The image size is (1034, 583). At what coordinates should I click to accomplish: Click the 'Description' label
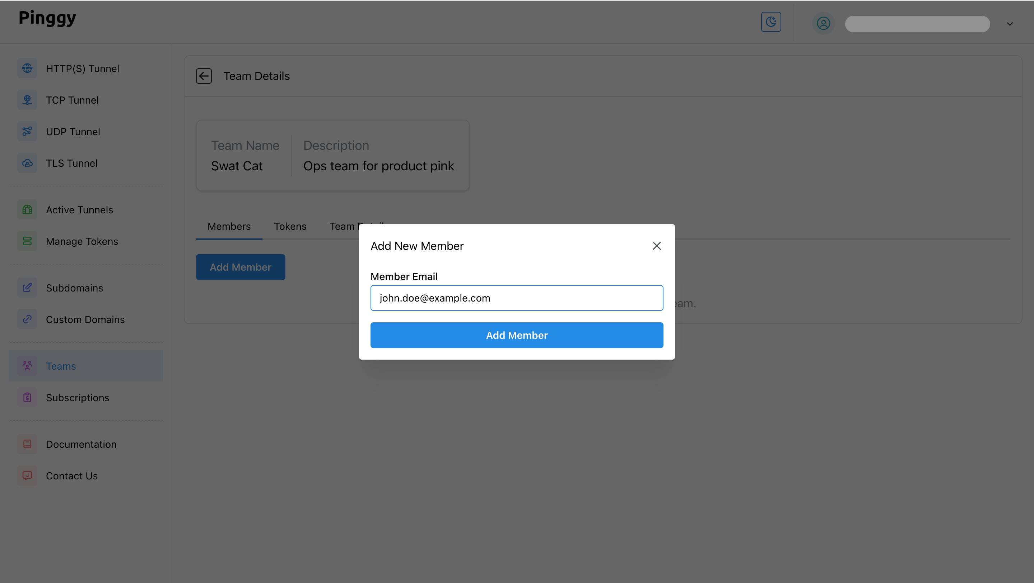coord(336,146)
